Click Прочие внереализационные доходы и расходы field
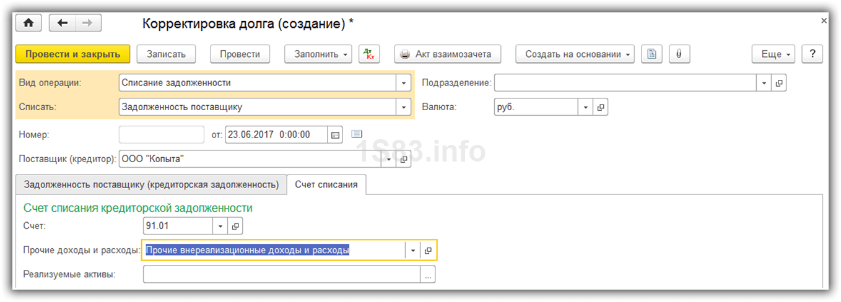The height and width of the screenshot is (302, 841). coord(274,251)
